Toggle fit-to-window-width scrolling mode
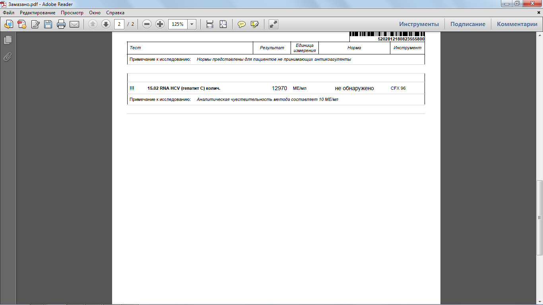543x305 pixels. tap(210, 24)
